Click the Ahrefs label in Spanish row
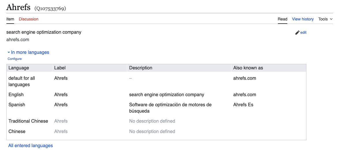The width and height of the screenshot is (337, 150). [x=61, y=105]
